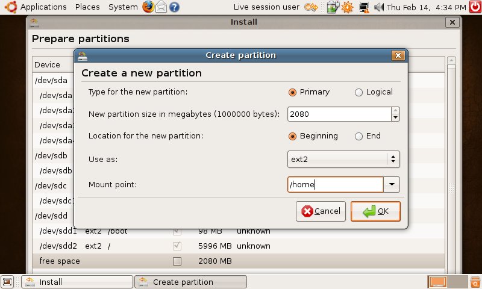
Task: Open the clock showing Thu Feb 14
Action: (x=427, y=7)
